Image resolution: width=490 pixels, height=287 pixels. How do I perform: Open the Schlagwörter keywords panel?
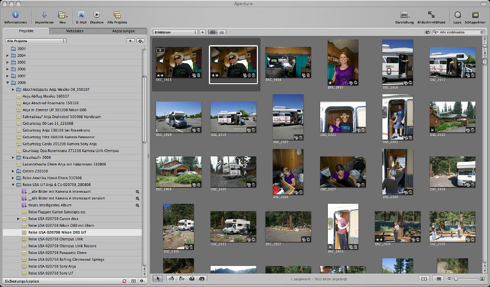coord(475,15)
